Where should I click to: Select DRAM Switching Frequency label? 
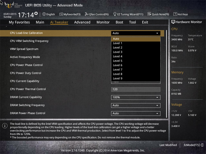coord(27,105)
